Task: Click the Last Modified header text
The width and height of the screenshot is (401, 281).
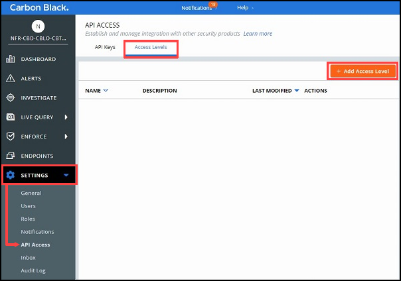Action: point(272,91)
